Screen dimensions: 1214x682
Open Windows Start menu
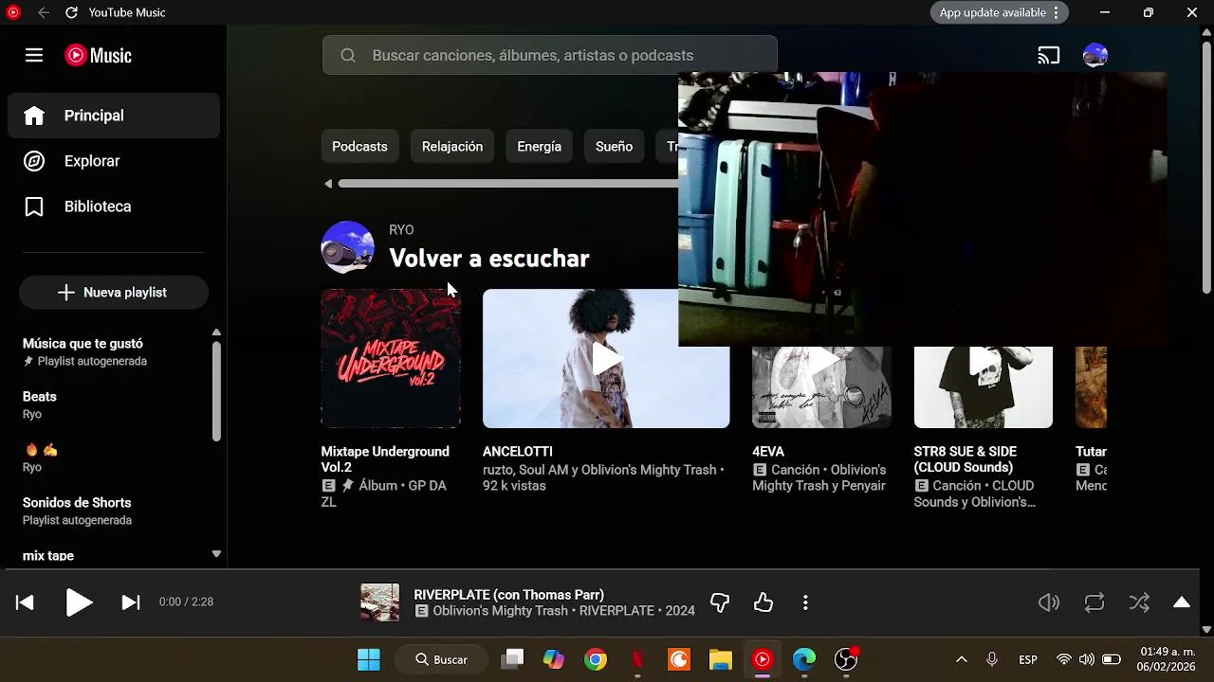368,659
